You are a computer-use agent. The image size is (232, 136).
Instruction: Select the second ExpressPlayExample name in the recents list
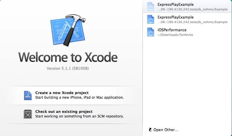pyautogui.click(x=176, y=17)
